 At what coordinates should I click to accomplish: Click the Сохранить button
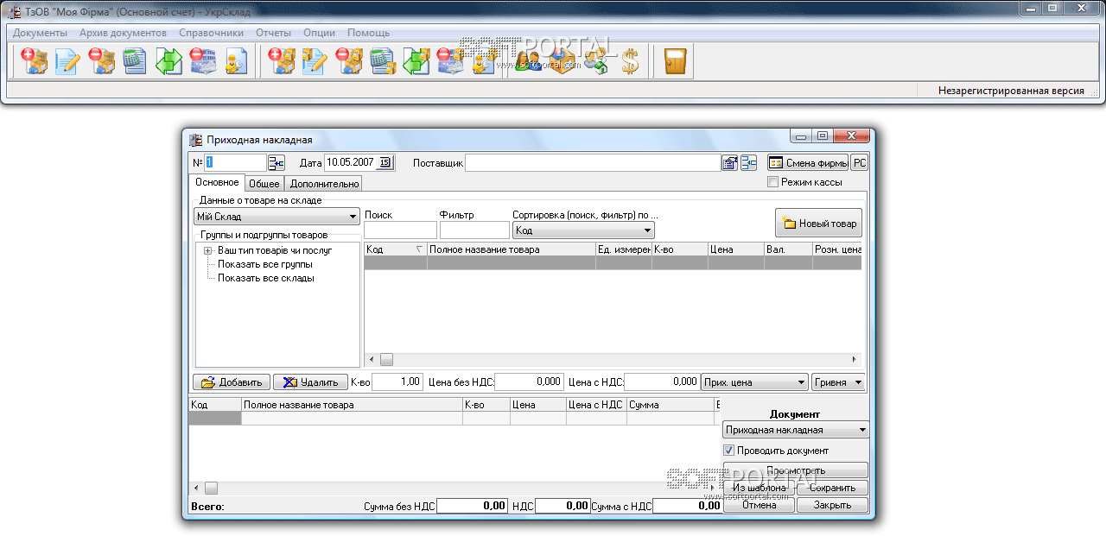[832, 489]
